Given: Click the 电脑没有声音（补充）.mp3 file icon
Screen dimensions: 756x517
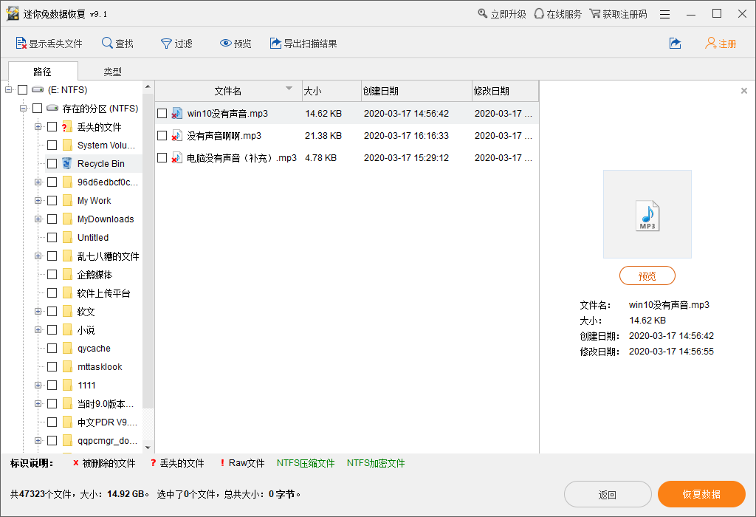Looking at the screenshot, I should (177, 158).
